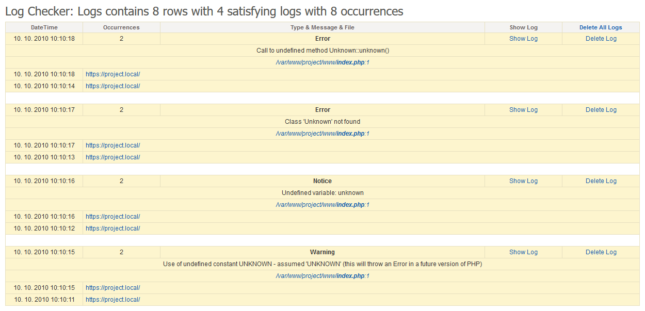The image size is (645, 311).
Task: Show log for 'Call to undefined method' error
Action: point(523,39)
